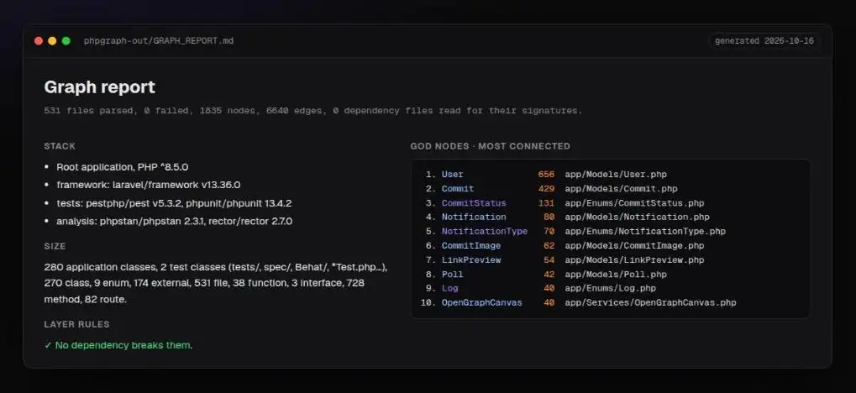The height and width of the screenshot is (393, 856).
Task: Click the 70 connection count
Action: [x=549, y=232]
